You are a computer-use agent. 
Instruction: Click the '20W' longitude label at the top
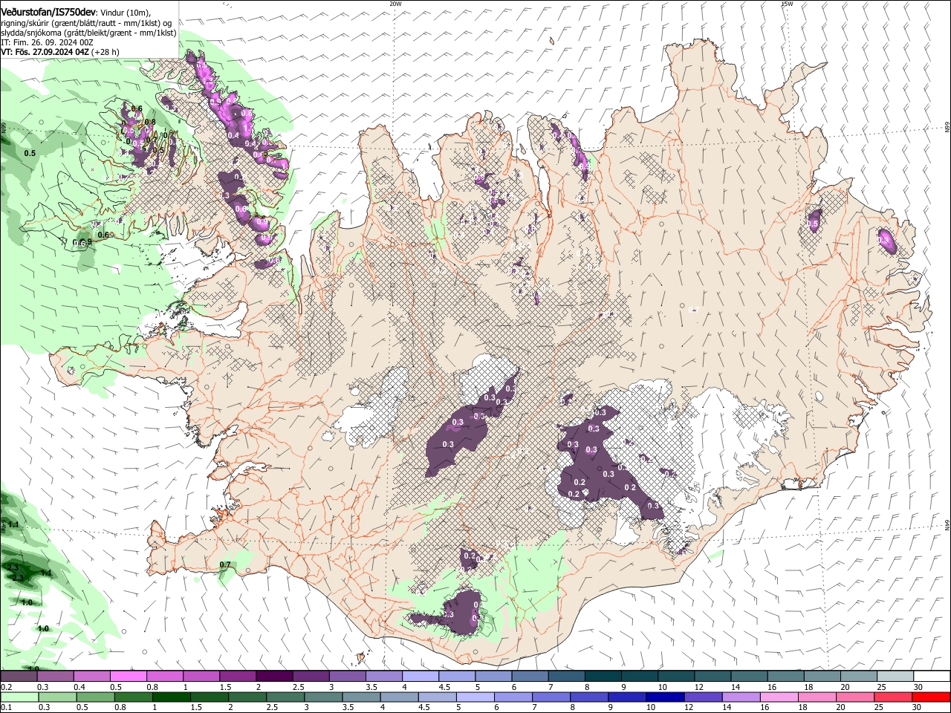click(x=395, y=3)
